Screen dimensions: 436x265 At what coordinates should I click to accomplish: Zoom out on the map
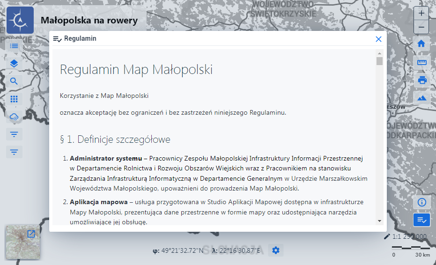421,27
